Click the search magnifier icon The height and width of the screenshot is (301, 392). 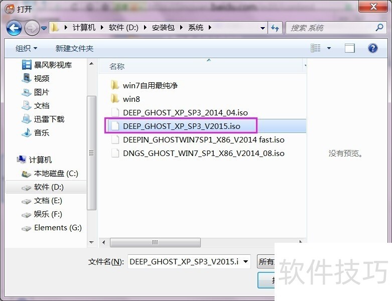click(379, 28)
